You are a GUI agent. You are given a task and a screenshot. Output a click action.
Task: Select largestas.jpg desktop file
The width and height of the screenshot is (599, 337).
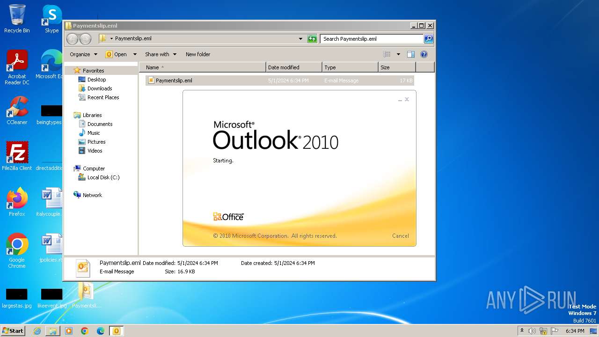click(17, 298)
